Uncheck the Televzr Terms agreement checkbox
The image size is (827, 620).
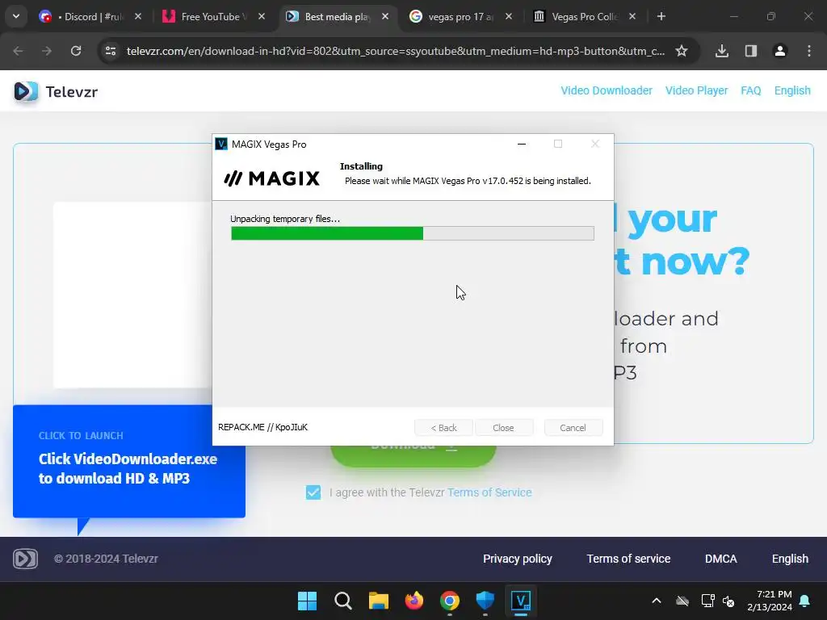(x=313, y=492)
